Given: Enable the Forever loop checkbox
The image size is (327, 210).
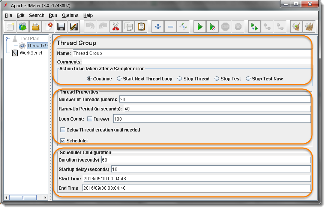Looking at the screenshot, I should 90,119.
